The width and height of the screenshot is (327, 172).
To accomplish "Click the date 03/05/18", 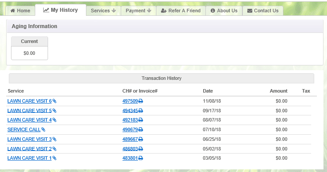I will [212, 158].
